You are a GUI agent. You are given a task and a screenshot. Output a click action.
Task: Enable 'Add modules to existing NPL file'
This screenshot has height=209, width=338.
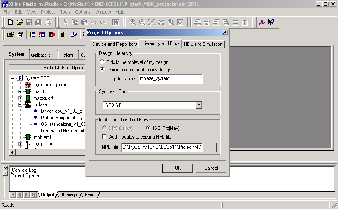pos(104,137)
